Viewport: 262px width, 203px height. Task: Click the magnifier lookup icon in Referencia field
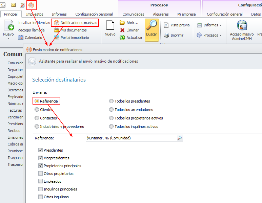(180, 138)
